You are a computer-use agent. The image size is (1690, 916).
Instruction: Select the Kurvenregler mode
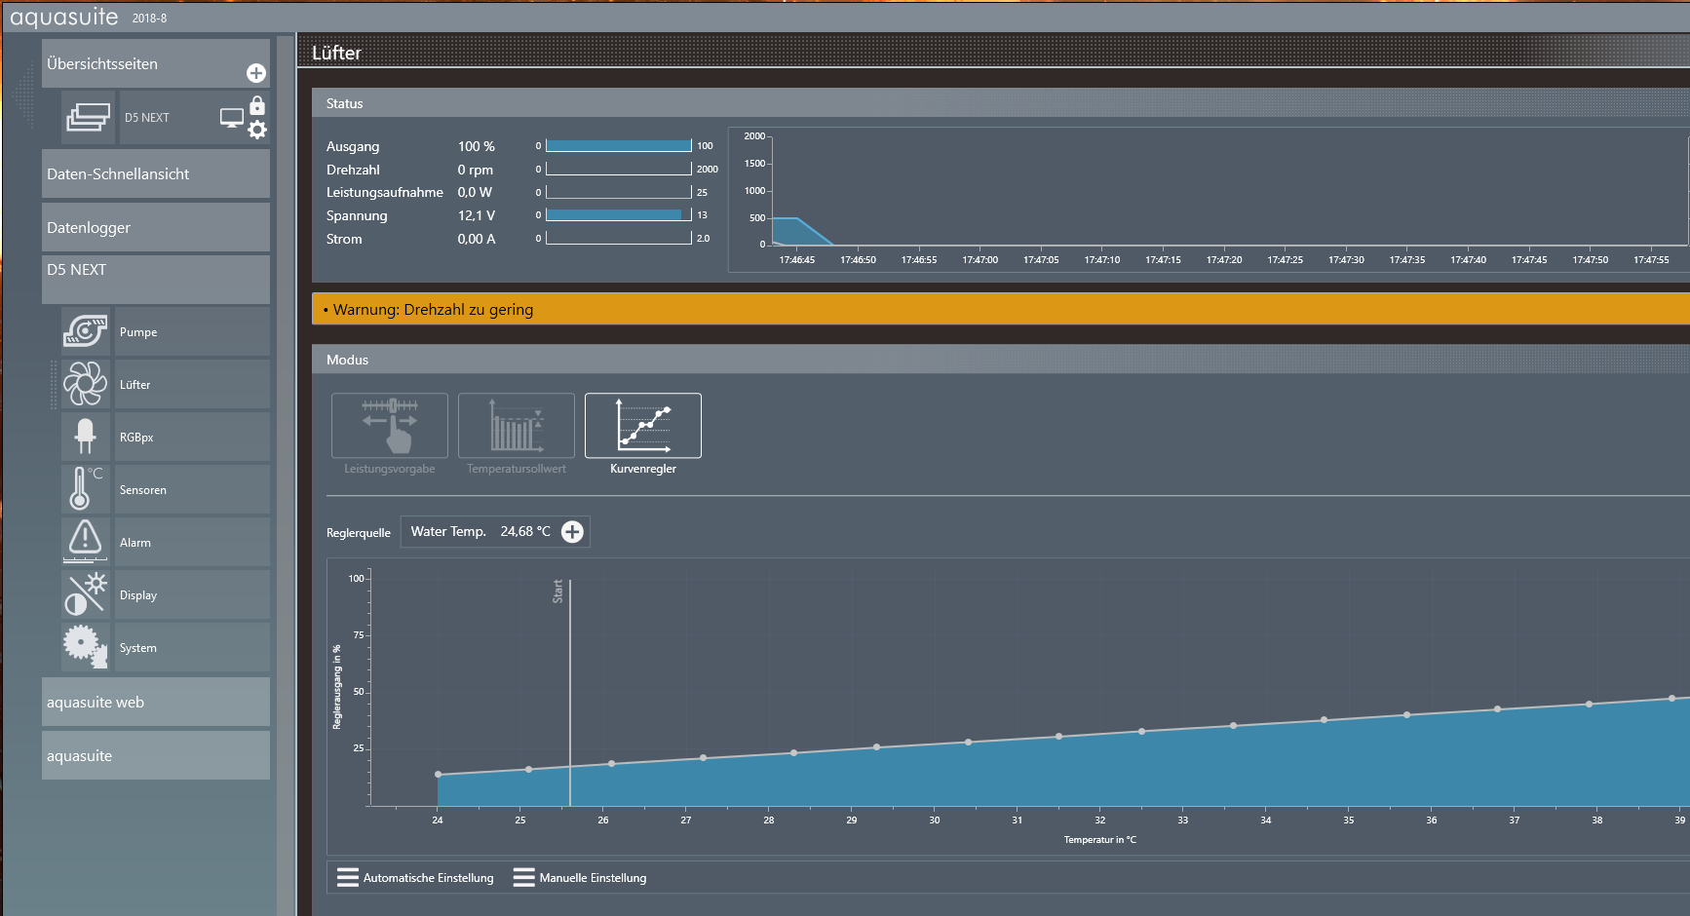643,426
